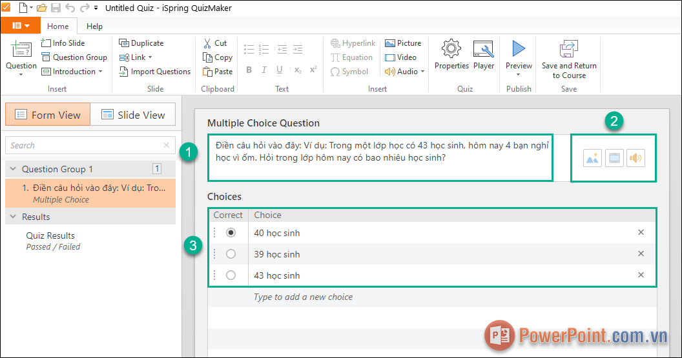Collapse the Results section

(x=13, y=216)
